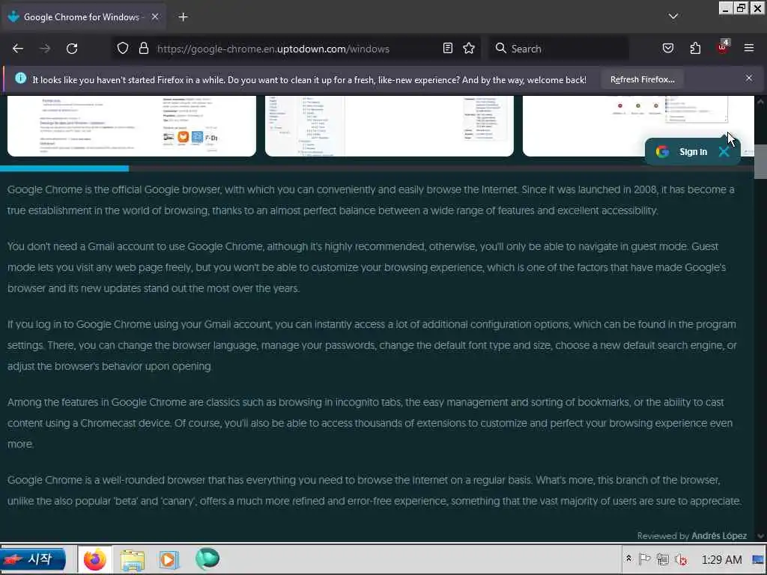Open the third screenshot thumbnail
This screenshot has width=767, height=575.
tap(638, 126)
